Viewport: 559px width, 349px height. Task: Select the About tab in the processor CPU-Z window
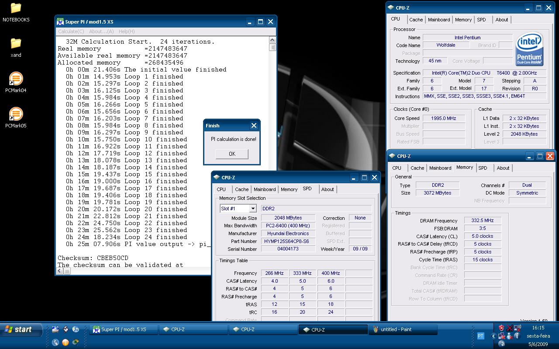(502, 20)
